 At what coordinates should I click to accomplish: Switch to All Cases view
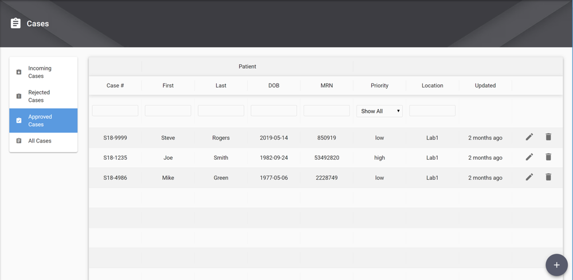click(x=43, y=141)
